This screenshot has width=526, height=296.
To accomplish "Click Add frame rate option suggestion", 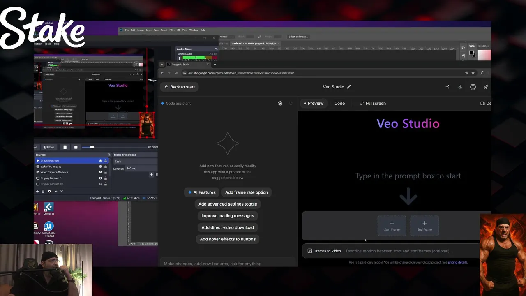I will point(247,192).
